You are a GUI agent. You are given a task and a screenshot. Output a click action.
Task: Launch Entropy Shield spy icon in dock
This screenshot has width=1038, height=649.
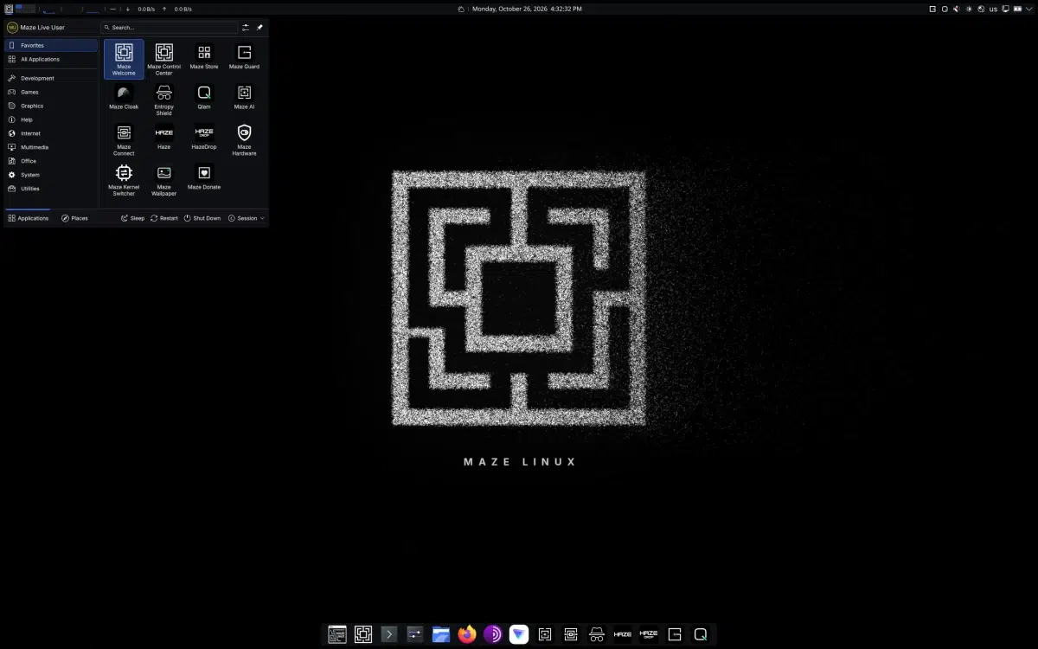597,634
